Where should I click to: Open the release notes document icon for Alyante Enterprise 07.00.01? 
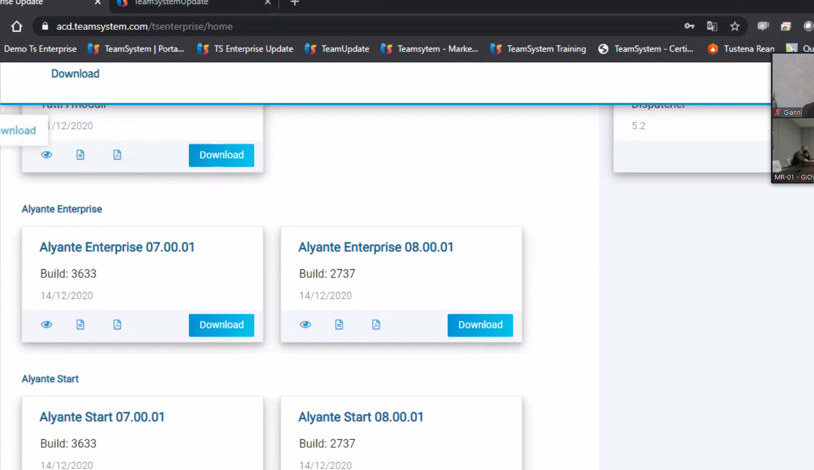(80, 324)
